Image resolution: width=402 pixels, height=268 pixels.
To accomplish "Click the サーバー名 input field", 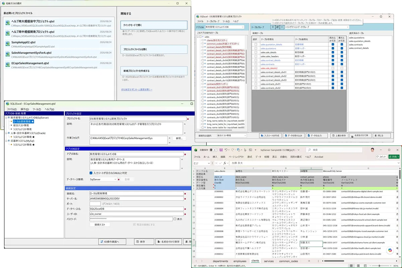I will [x=136, y=198].
